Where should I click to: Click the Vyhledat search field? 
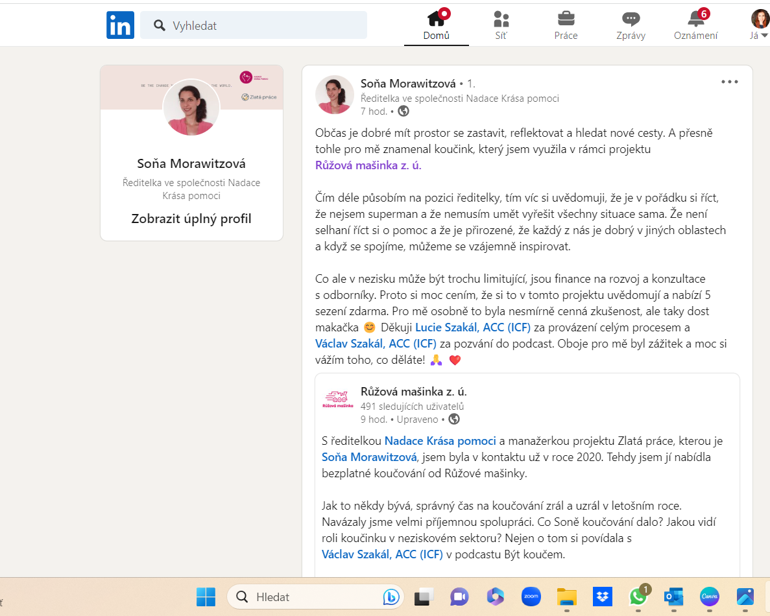(254, 25)
